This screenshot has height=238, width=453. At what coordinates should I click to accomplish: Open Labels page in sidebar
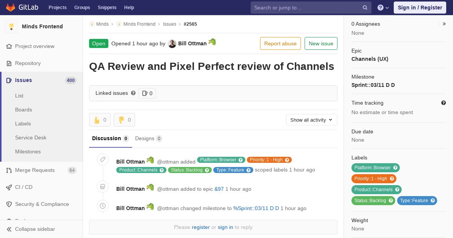tap(23, 124)
